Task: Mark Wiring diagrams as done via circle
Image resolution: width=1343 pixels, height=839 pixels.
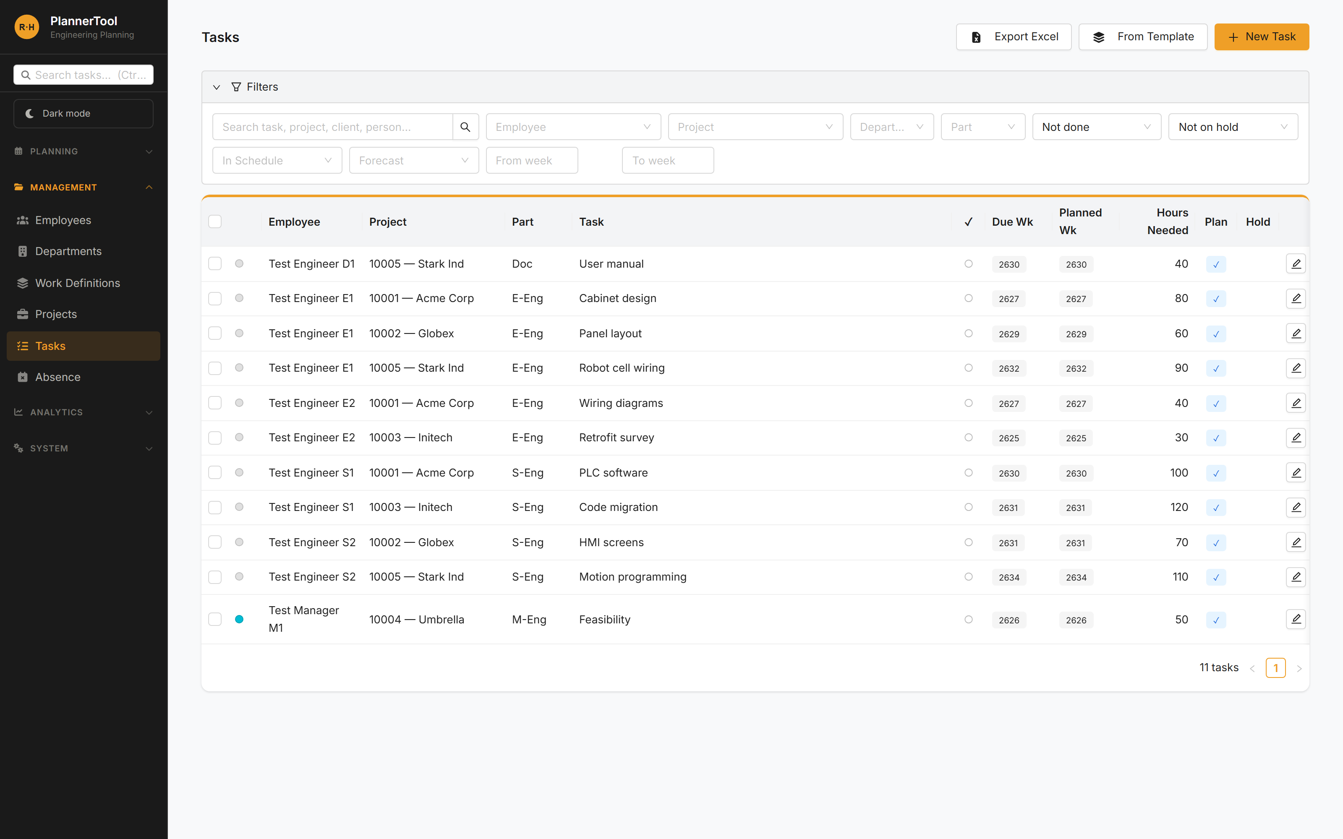Action: coord(968,403)
